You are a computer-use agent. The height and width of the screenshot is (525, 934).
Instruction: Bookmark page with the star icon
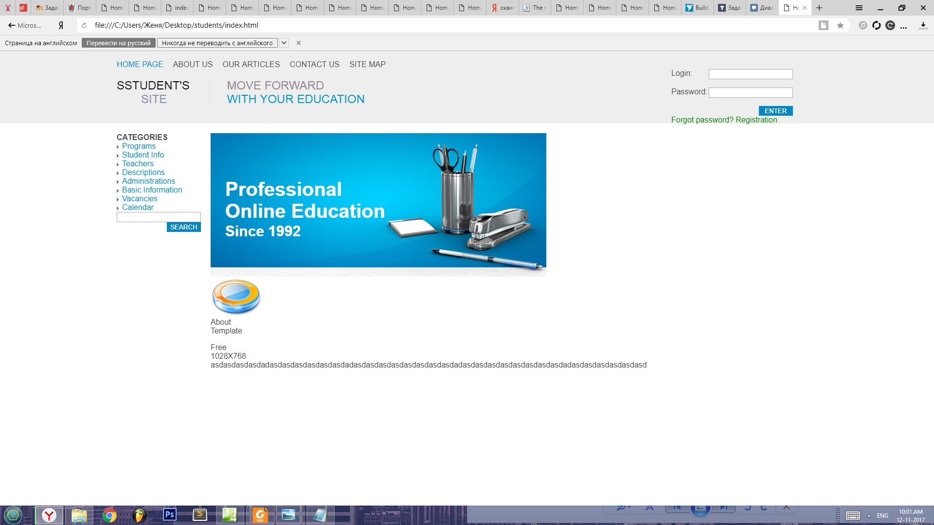[840, 26]
